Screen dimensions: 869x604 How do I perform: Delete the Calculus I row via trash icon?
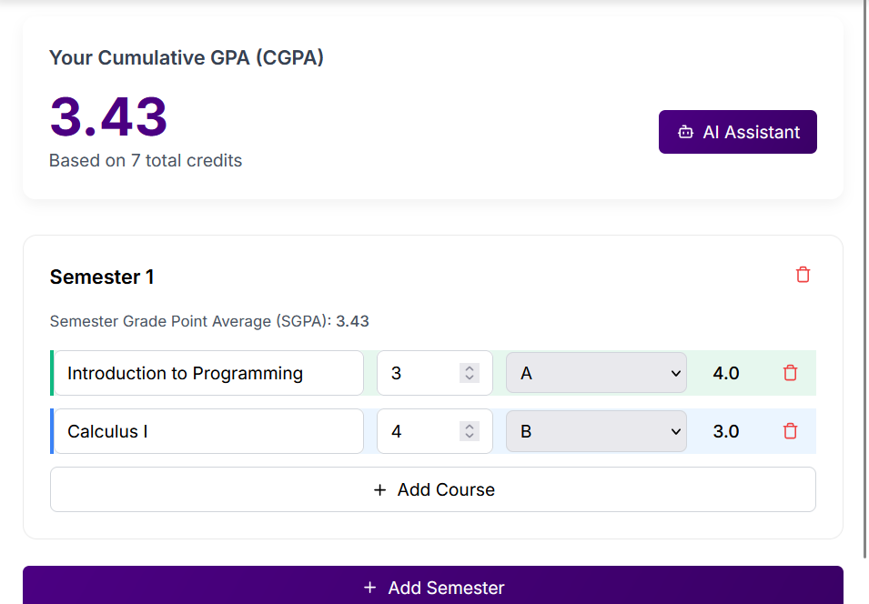pyautogui.click(x=789, y=431)
